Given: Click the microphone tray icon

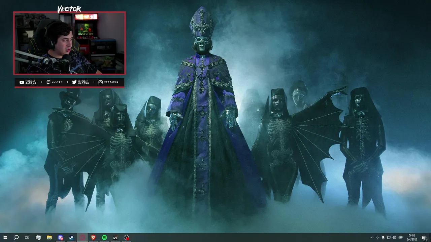Looking at the screenshot, I should pyautogui.click(x=383, y=238).
